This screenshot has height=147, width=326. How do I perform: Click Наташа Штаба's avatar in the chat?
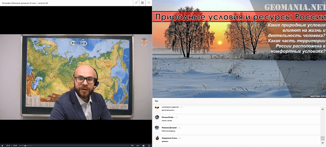(157, 117)
